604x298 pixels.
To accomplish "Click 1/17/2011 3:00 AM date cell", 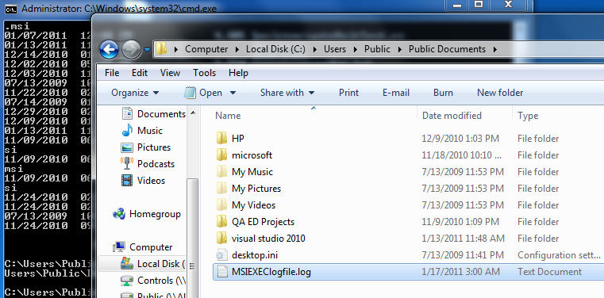I will pyautogui.click(x=460, y=272).
